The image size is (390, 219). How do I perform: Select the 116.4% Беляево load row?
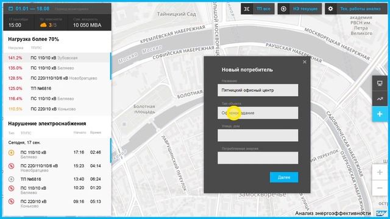(57, 99)
